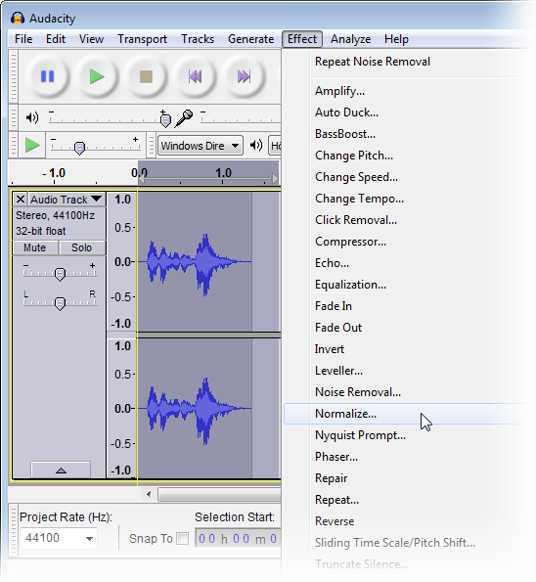536x582 pixels.
Task: Open the Tracks menu
Action: (198, 39)
